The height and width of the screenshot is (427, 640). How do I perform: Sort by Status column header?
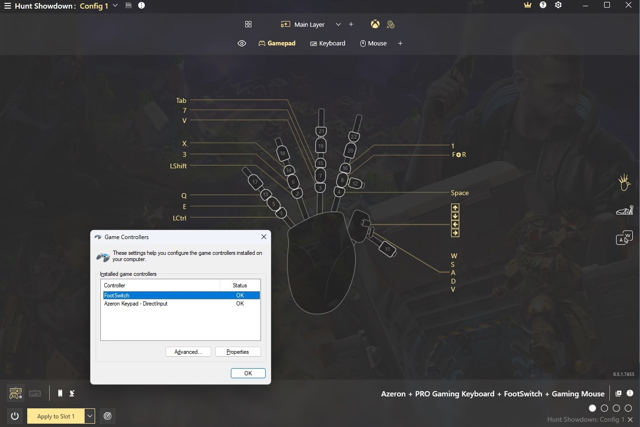[x=240, y=285]
